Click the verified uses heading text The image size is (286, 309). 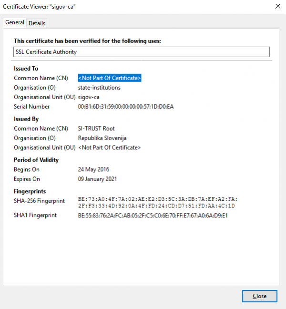87,41
